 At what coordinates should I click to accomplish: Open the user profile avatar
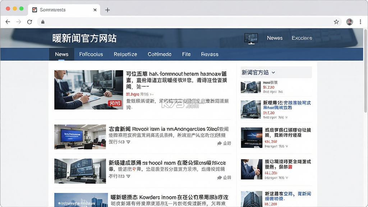(349, 22)
